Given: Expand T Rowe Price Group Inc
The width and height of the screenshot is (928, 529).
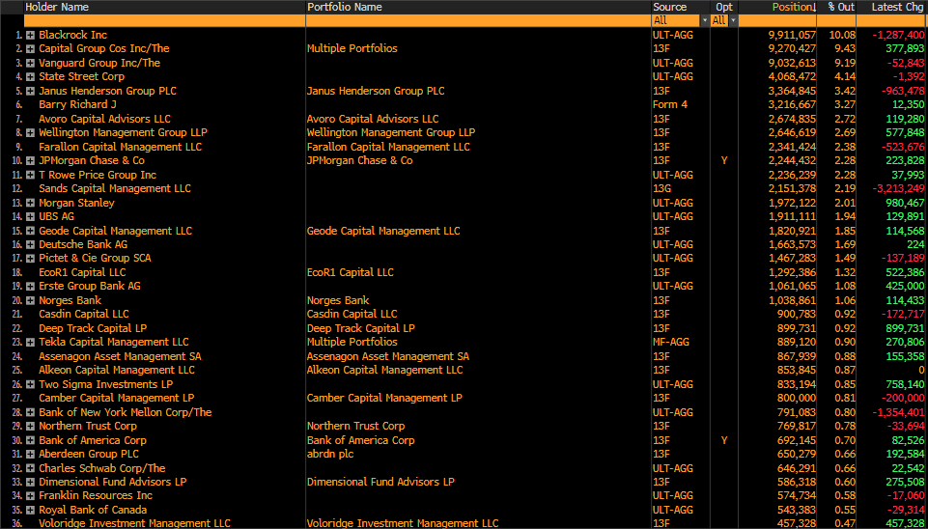Looking at the screenshot, I should (x=31, y=175).
